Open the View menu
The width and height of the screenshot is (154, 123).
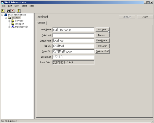pyautogui.click(x=17, y=6)
